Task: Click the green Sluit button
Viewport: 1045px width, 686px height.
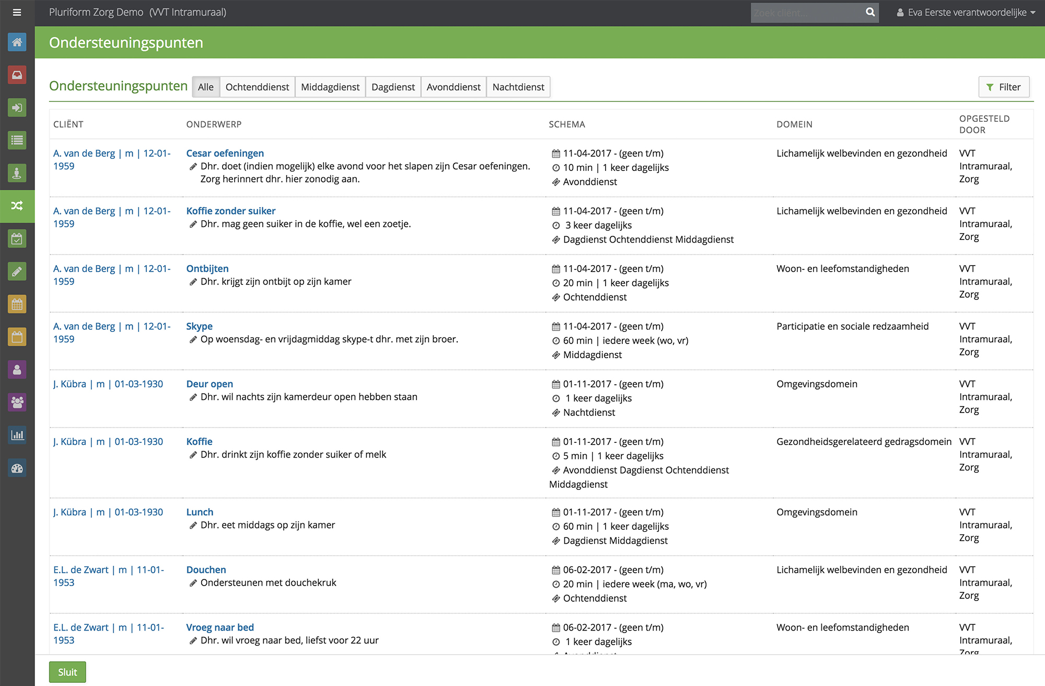Action: [x=67, y=672]
